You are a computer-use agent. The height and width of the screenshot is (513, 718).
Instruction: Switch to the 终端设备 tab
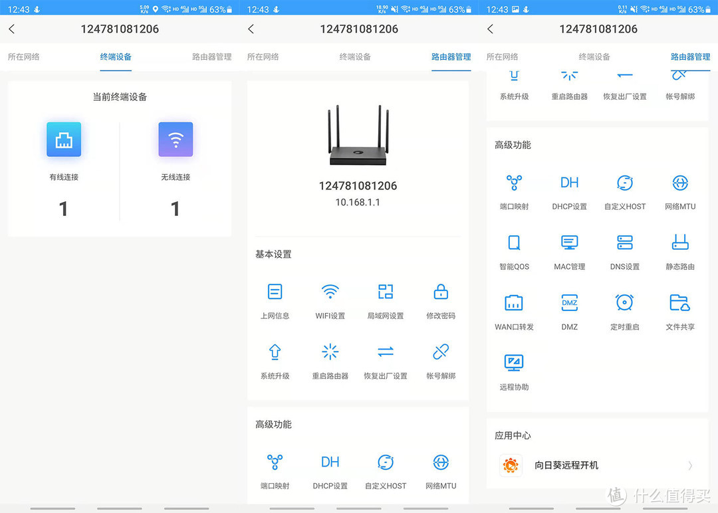[115, 58]
